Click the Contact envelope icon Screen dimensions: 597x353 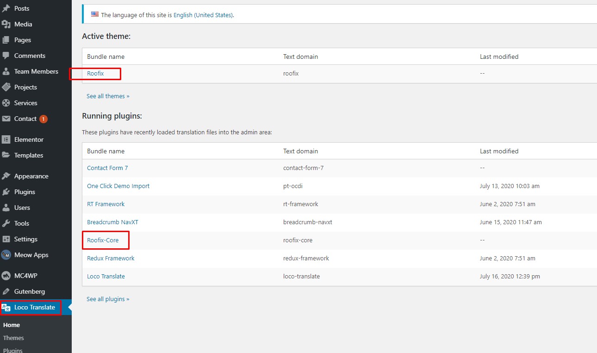pyautogui.click(x=6, y=119)
